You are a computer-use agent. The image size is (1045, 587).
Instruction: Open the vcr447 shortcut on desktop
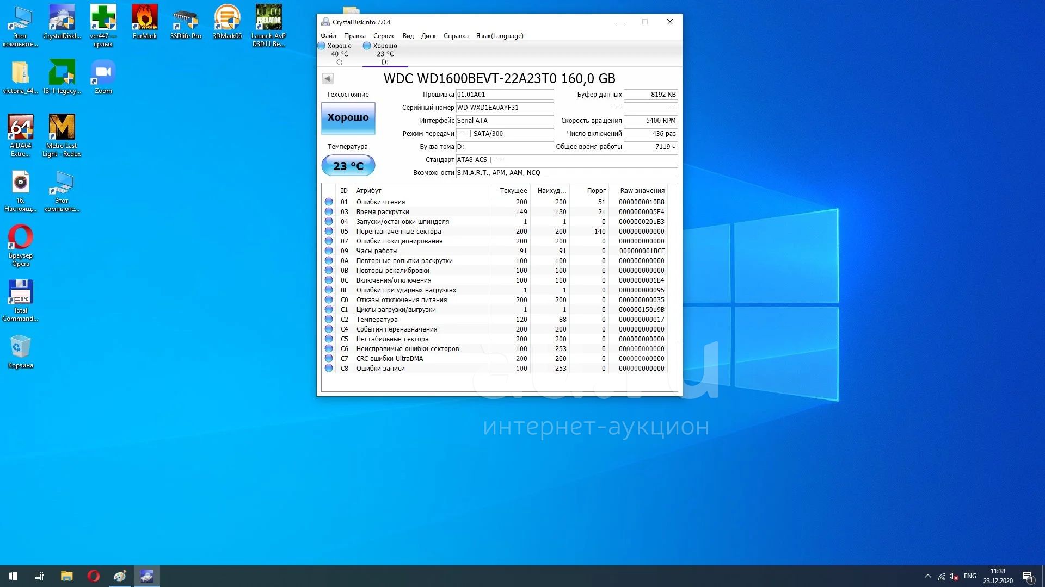click(103, 26)
